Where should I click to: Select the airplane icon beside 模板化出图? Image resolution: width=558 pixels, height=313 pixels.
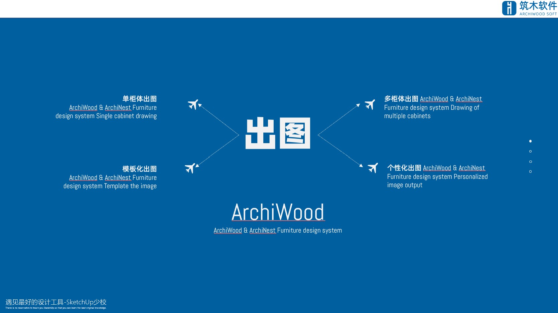(x=191, y=168)
